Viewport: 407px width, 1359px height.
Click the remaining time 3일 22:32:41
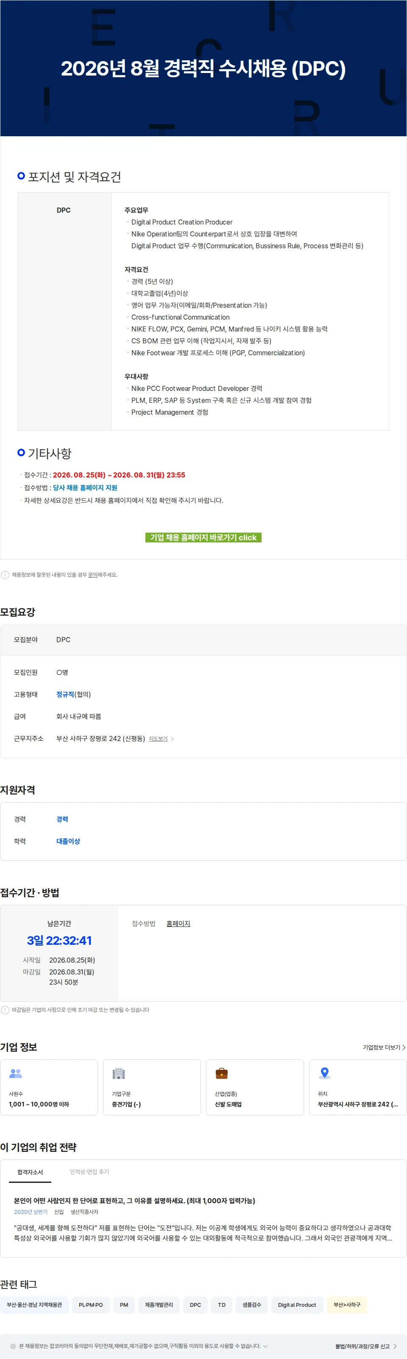[59, 940]
